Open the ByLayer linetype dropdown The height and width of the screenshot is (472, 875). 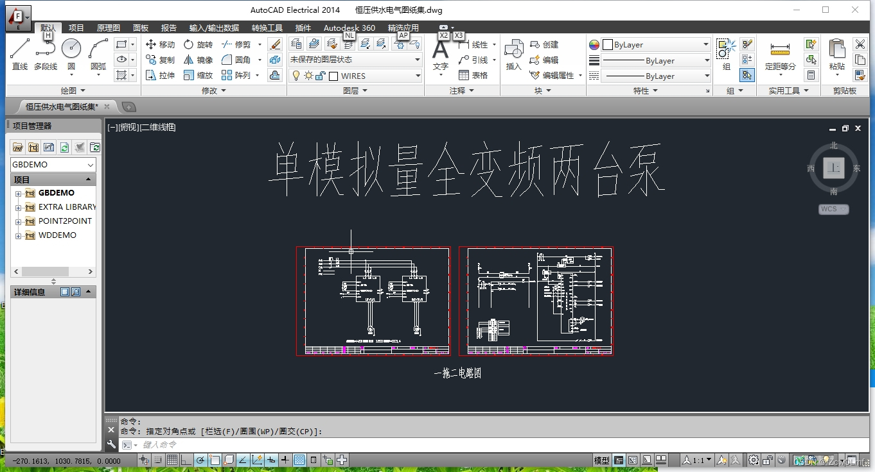click(656, 76)
